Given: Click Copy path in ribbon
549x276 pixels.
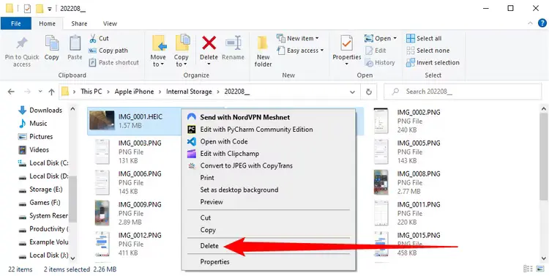Looking at the screenshot, I should coord(108,51).
